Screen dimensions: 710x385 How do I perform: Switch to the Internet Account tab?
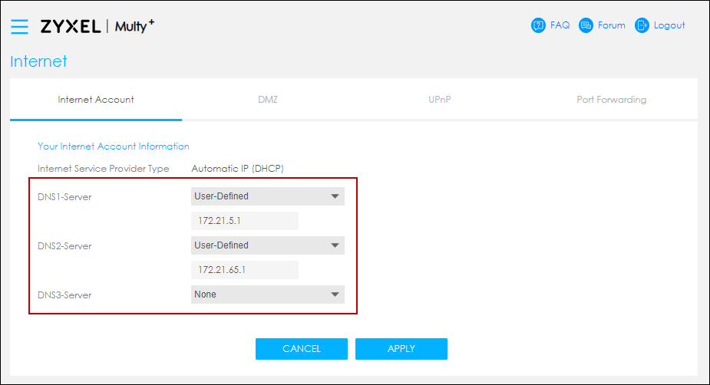coord(95,100)
